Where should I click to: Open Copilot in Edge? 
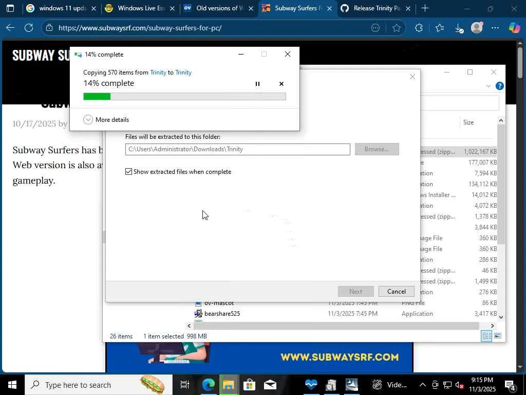click(x=514, y=28)
